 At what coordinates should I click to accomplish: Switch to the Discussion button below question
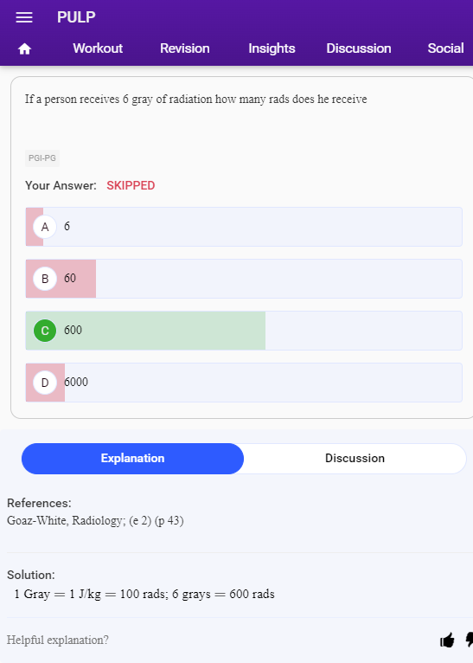coord(355,459)
